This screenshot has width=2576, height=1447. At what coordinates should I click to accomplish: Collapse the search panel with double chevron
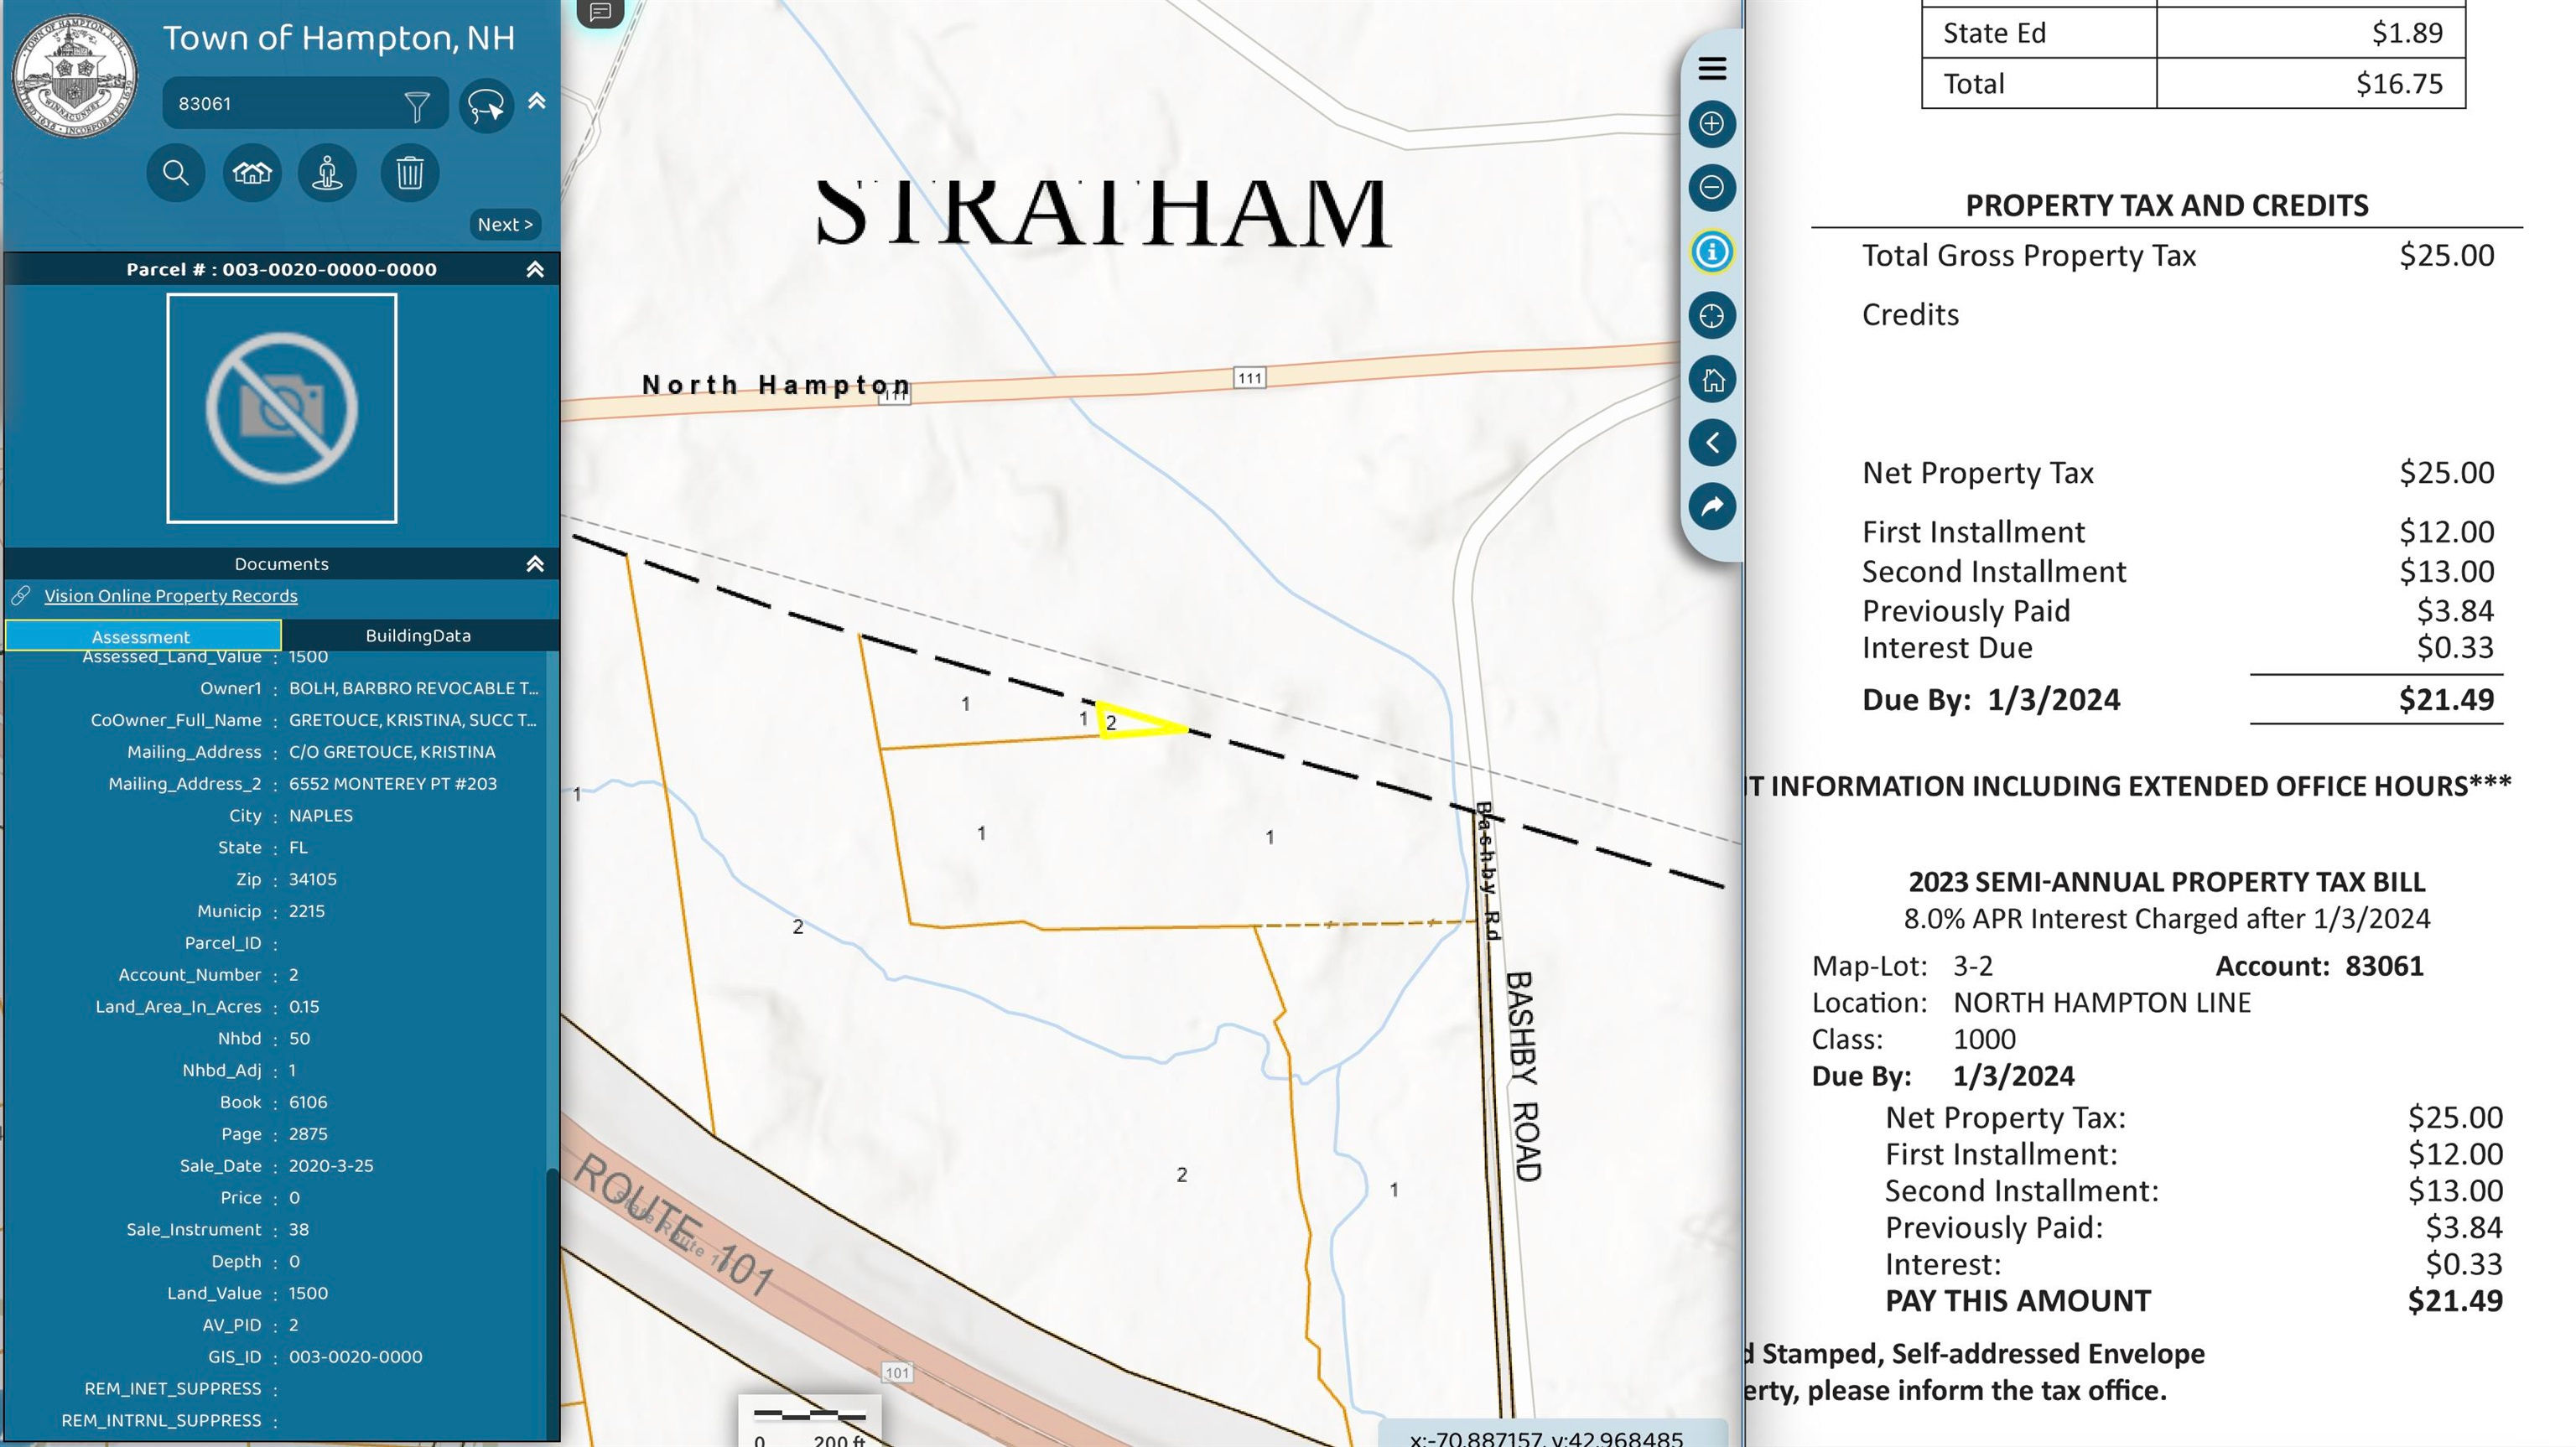(x=537, y=101)
